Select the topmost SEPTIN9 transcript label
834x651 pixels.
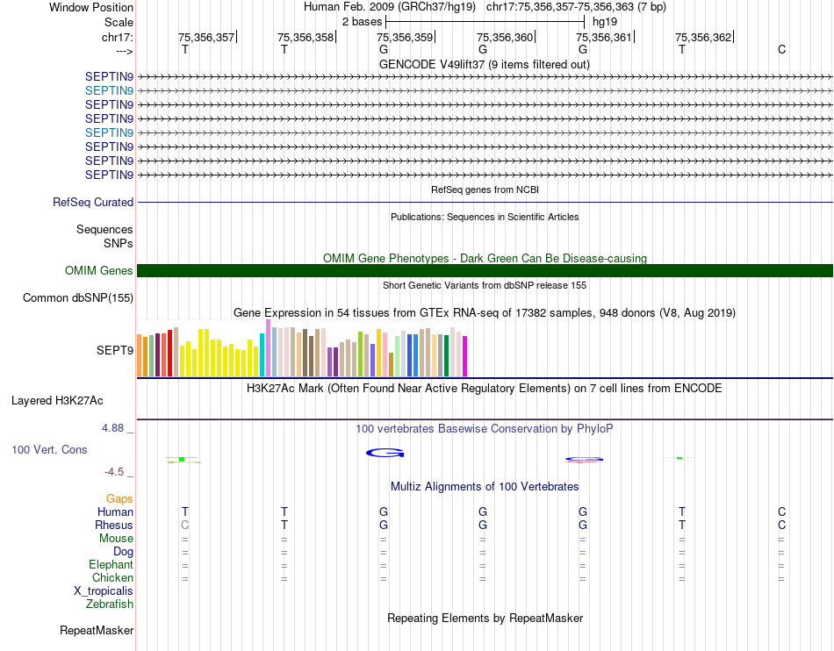(x=109, y=76)
